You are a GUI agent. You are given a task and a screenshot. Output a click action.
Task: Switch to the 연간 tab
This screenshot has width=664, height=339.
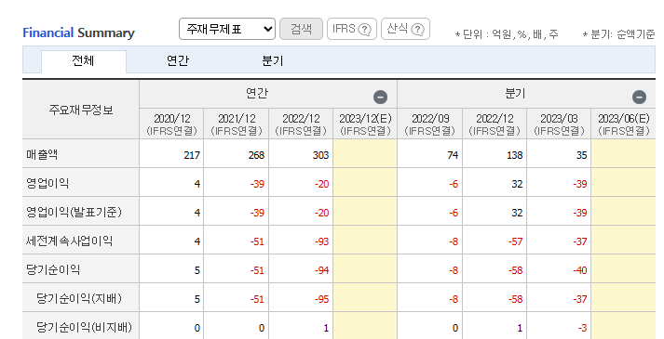click(x=178, y=60)
